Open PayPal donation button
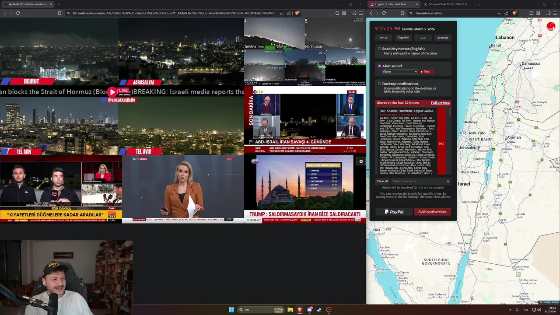Viewport: 560px width, 315px height. click(394, 212)
